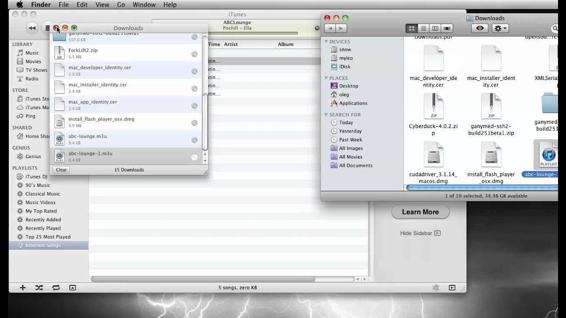The height and width of the screenshot is (318, 566).
Task: Open the Finder menu
Action: pyautogui.click(x=41, y=4)
